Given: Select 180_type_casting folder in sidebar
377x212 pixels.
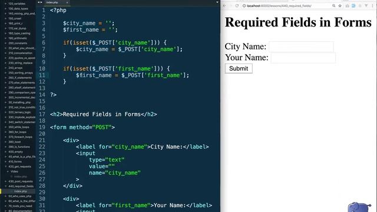Looking at the screenshot, I should (19, 33).
